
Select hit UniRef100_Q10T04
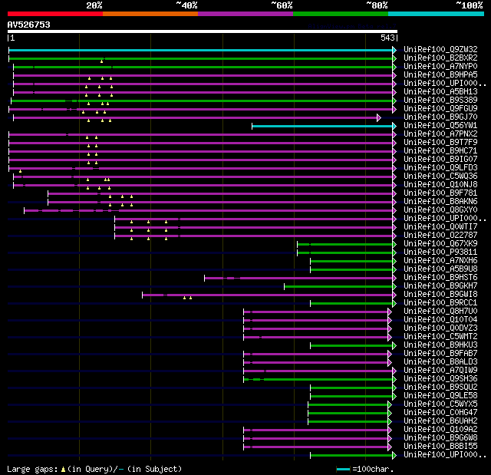(440, 320)
